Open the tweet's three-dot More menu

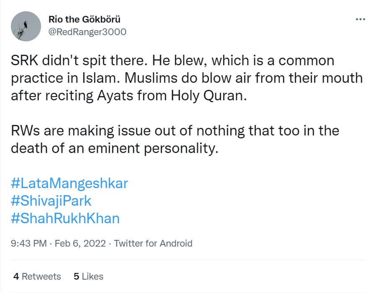(x=360, y=20)
